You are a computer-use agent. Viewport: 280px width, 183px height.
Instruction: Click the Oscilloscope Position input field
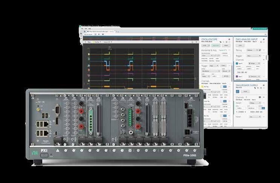coord(226,56)
